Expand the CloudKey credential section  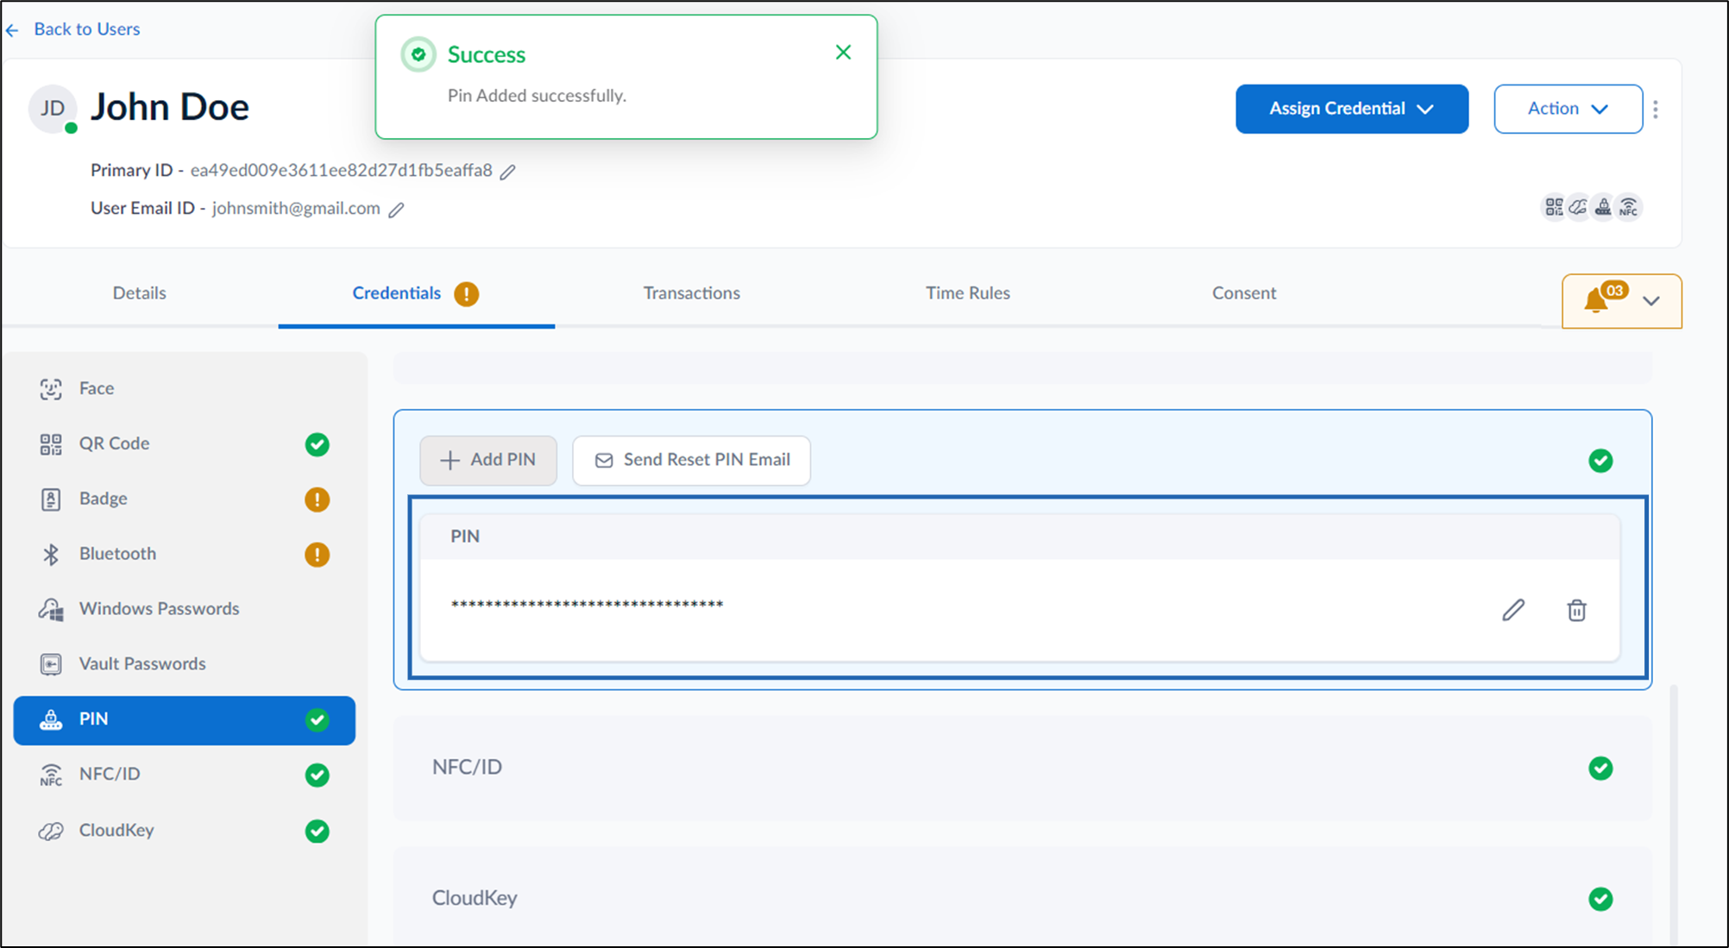point(1022,898)
